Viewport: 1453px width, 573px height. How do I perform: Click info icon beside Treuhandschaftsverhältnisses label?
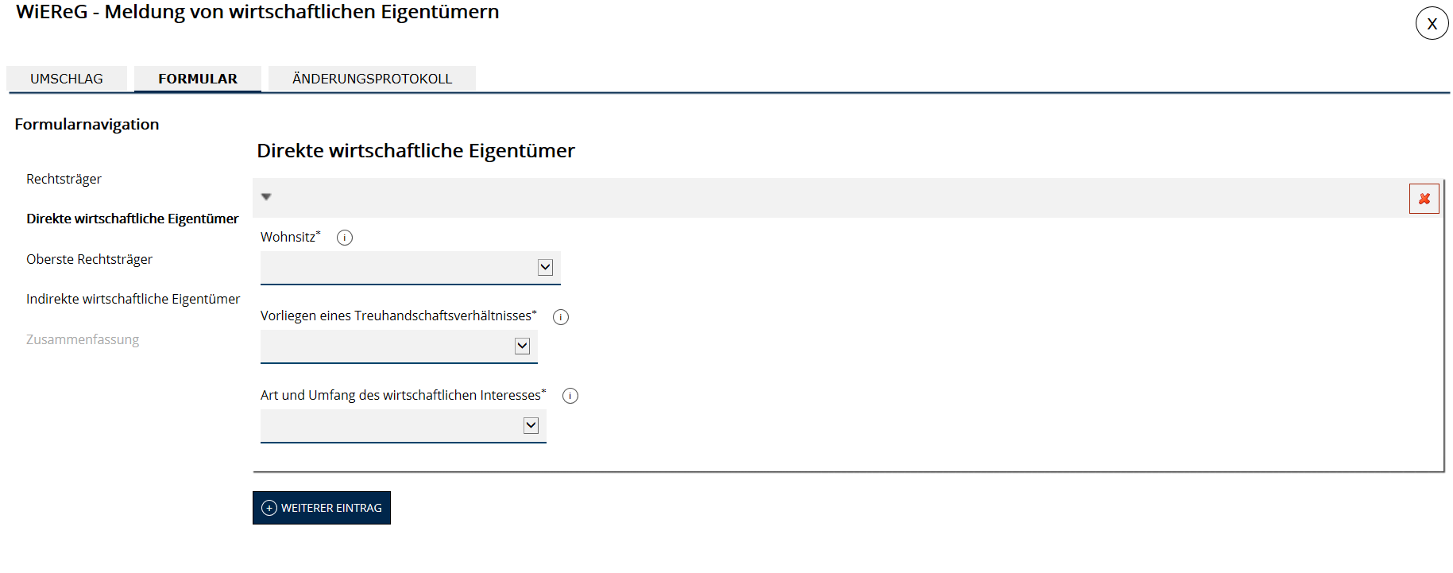pos(561,317)
